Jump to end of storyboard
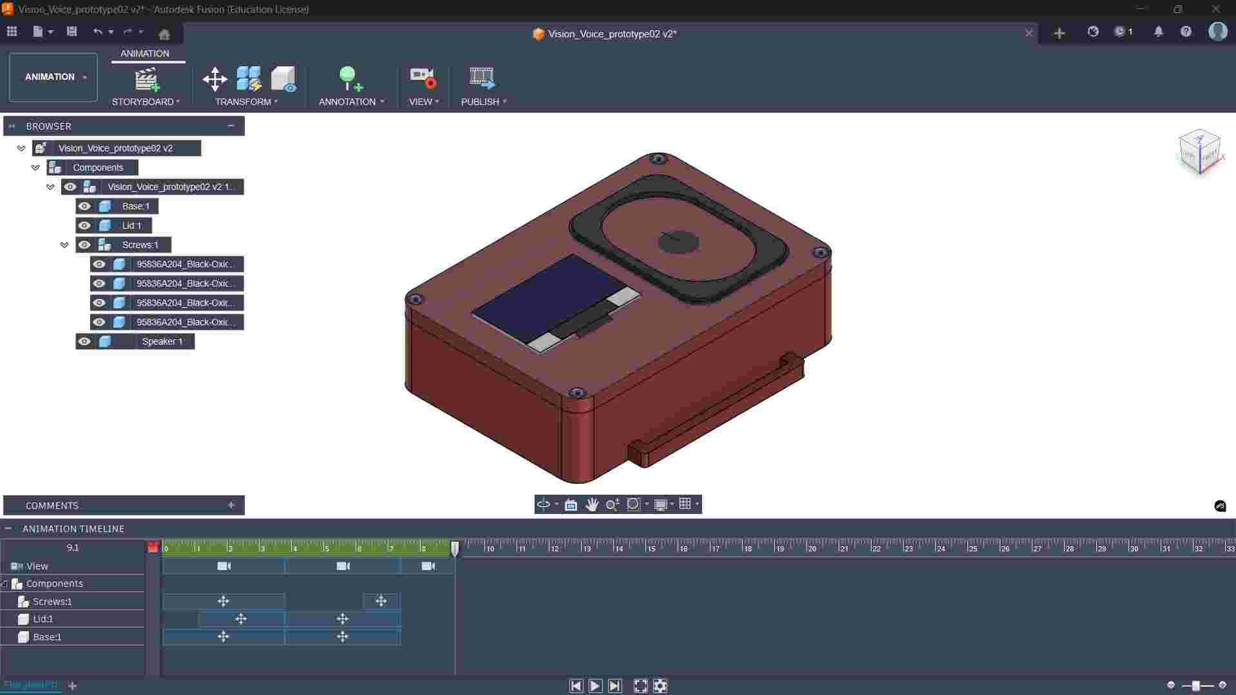1236x695 pixels. point(615,686)
